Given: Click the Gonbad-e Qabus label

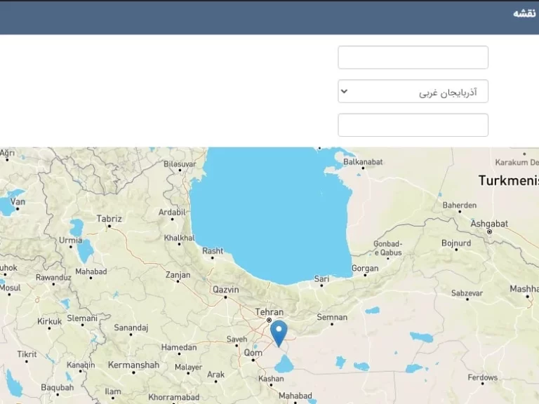Looking at the screenshot, I should (x=387, y=248).
